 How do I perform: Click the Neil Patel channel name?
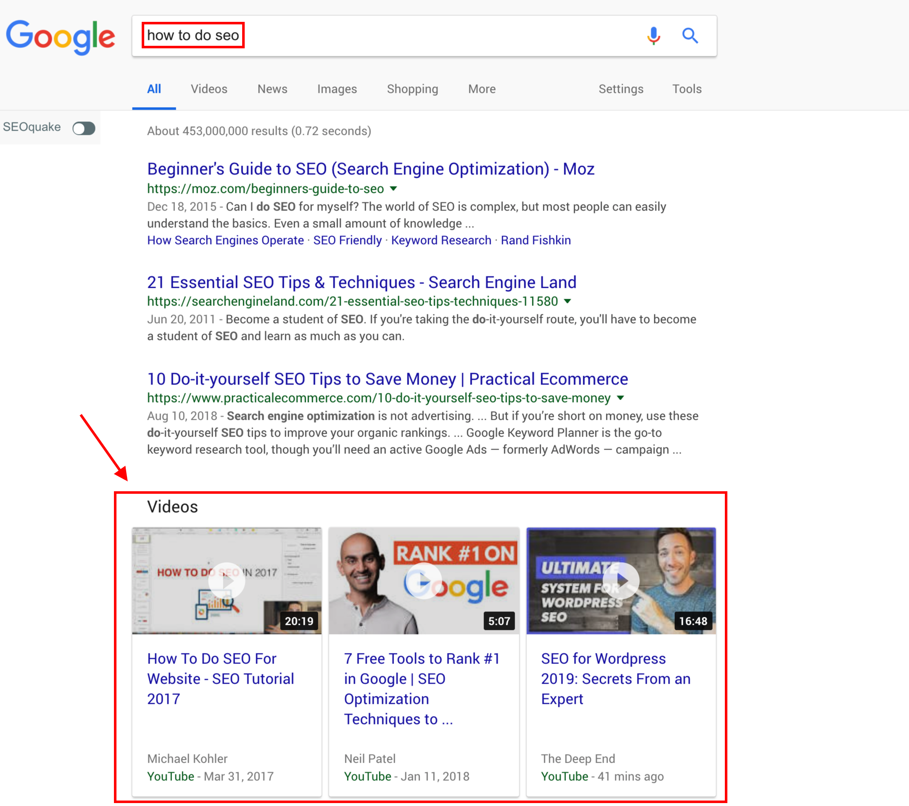click(370, 759)
